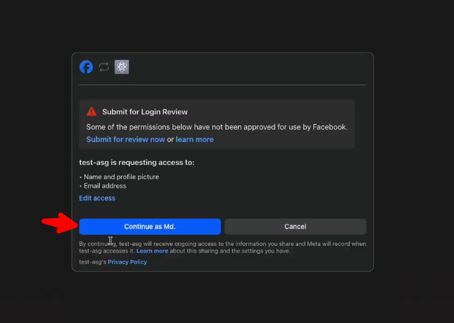Image resolution: width=454 pixels, height=323 pixels.
Task: Click the Email address permission item
Action: pos(105,186)
